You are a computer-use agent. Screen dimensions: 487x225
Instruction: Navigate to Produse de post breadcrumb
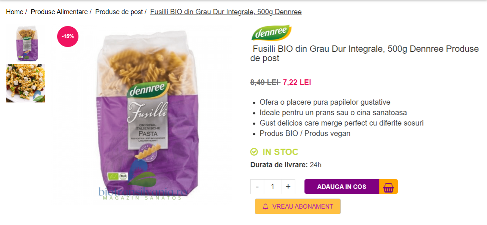click(x=119, y=12)
